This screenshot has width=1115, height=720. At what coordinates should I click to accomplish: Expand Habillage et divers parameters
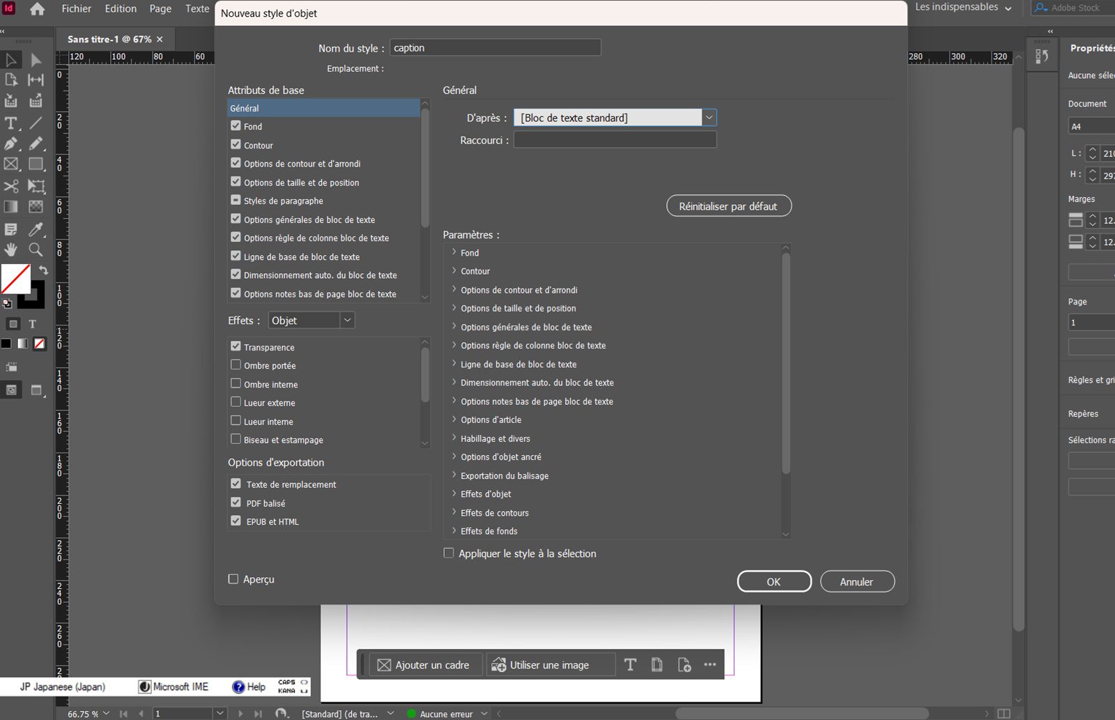[454, 438]
